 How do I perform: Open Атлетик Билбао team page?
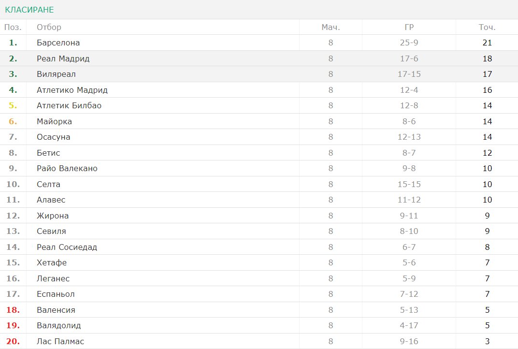69,105
